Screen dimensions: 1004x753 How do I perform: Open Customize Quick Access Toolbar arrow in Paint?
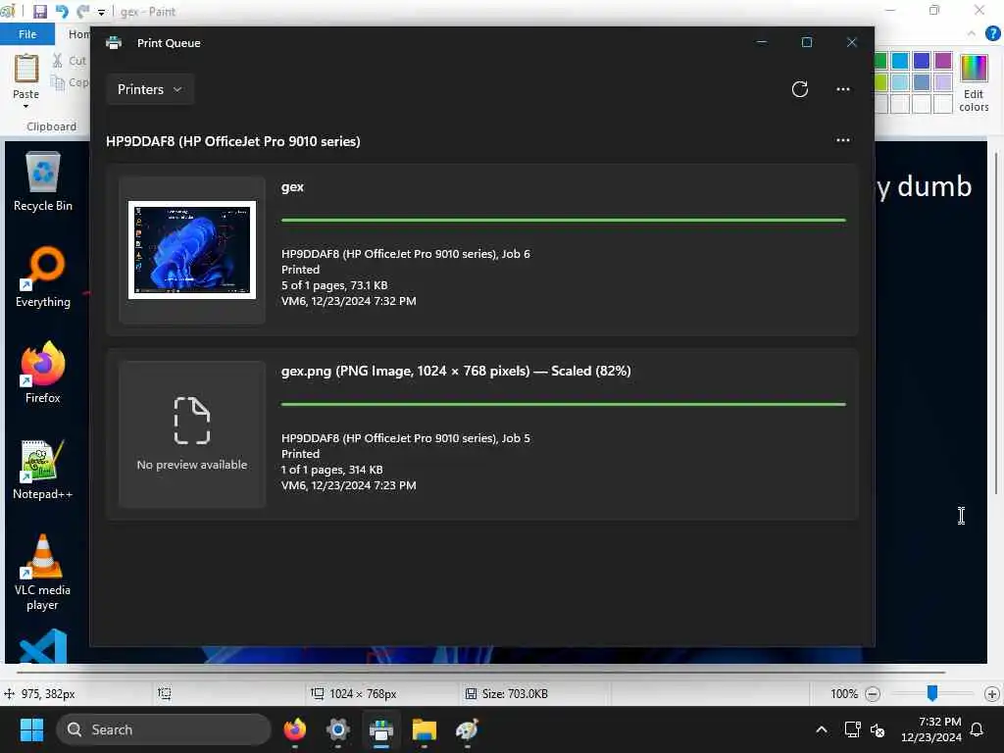point(101,12)
